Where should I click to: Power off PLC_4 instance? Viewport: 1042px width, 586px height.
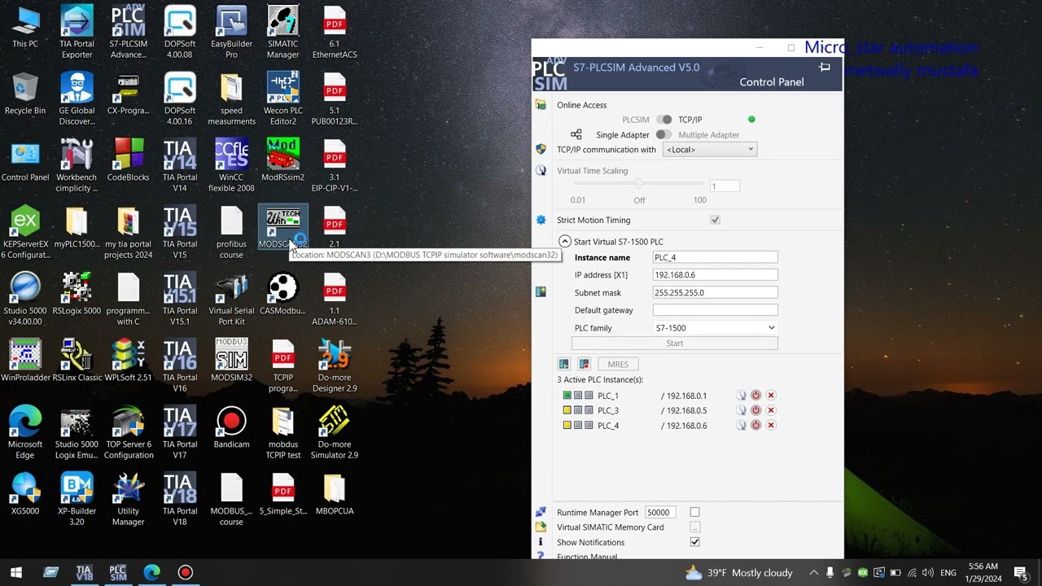tap(755, 425)
